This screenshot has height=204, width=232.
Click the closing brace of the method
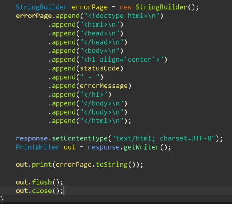tap(2, 200)
